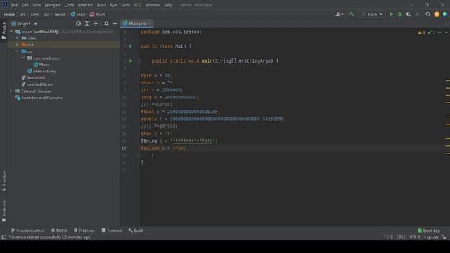
Task: Go to next highlighted error arrow
Action: click(x=446, y=32)
